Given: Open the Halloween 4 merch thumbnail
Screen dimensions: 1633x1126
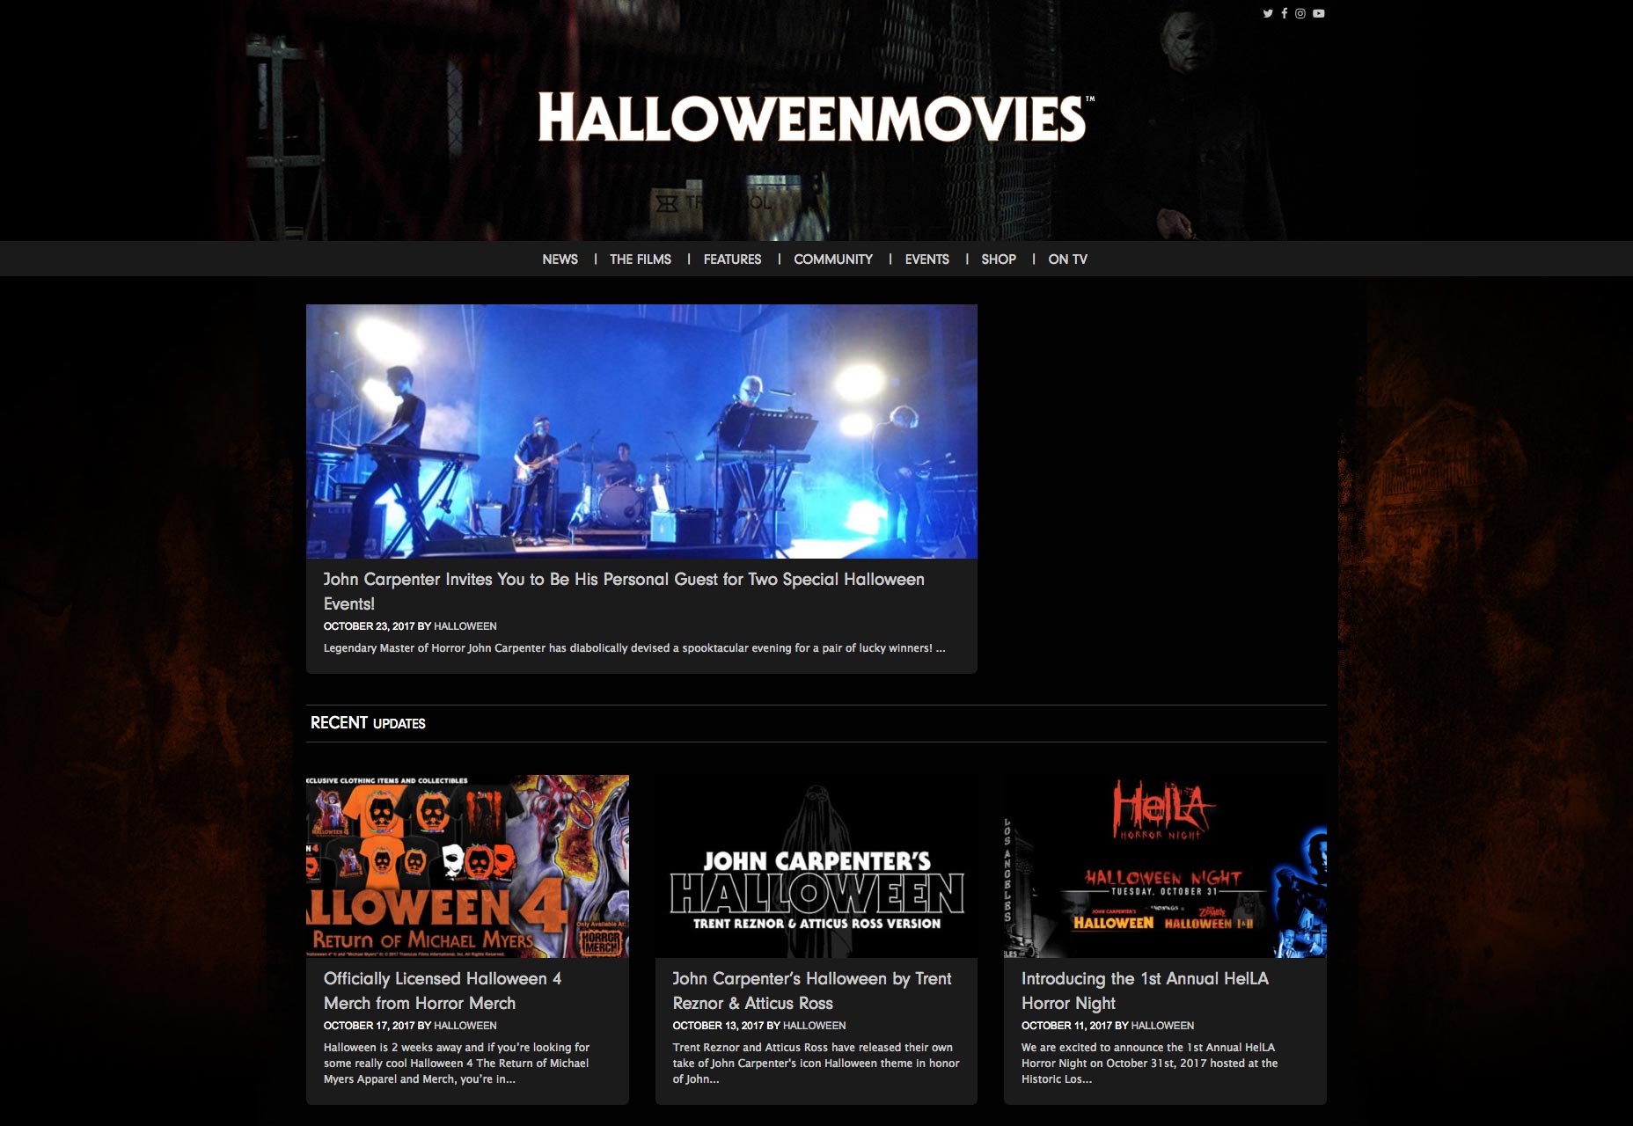Looking at the screenshot, I should coord(467,866).
